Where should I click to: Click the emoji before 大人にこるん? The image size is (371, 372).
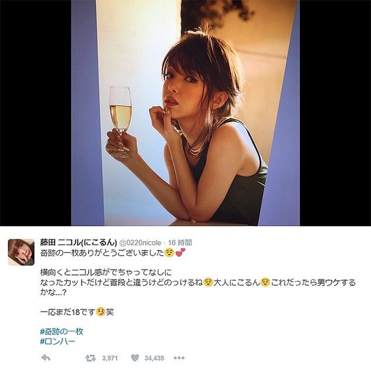click(x=208, y=282)
